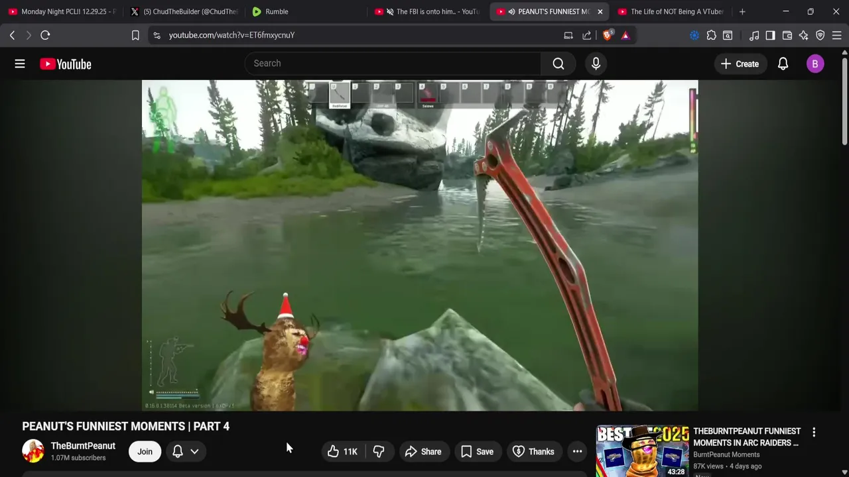Open Brave Rewards triangle icon
Viewport: 849px width, 477px height.
625,35
